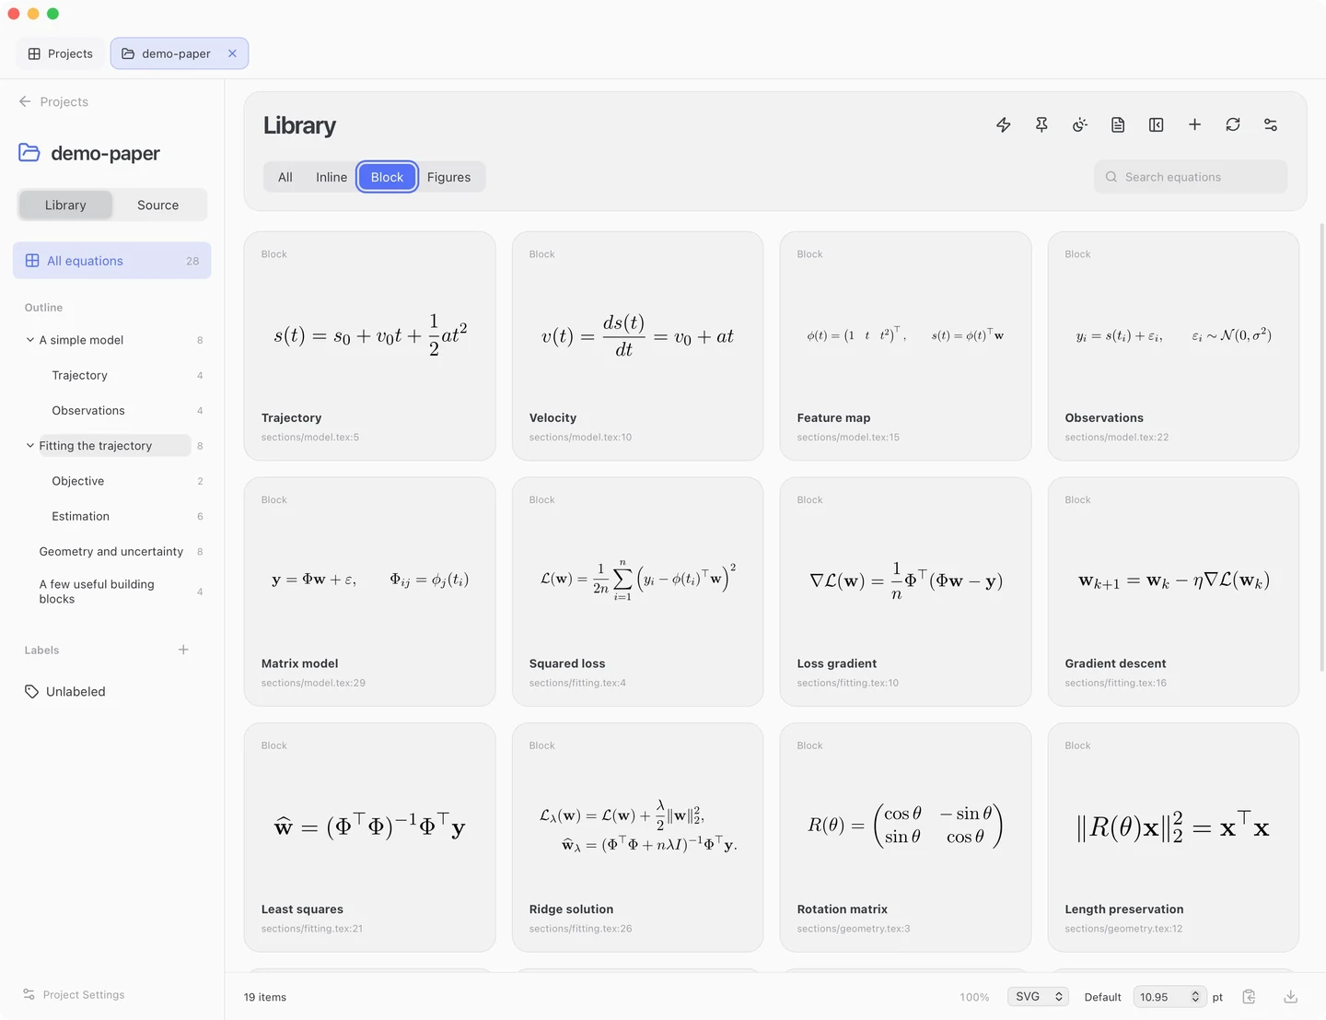1326x1020 pixels.
Task: Click the Project Settings sliders icon
Action: [29, 994]
